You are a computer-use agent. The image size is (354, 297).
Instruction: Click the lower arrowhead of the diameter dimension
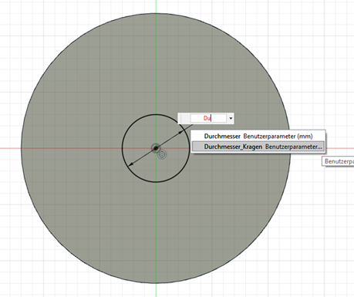(x=130, y=164)
